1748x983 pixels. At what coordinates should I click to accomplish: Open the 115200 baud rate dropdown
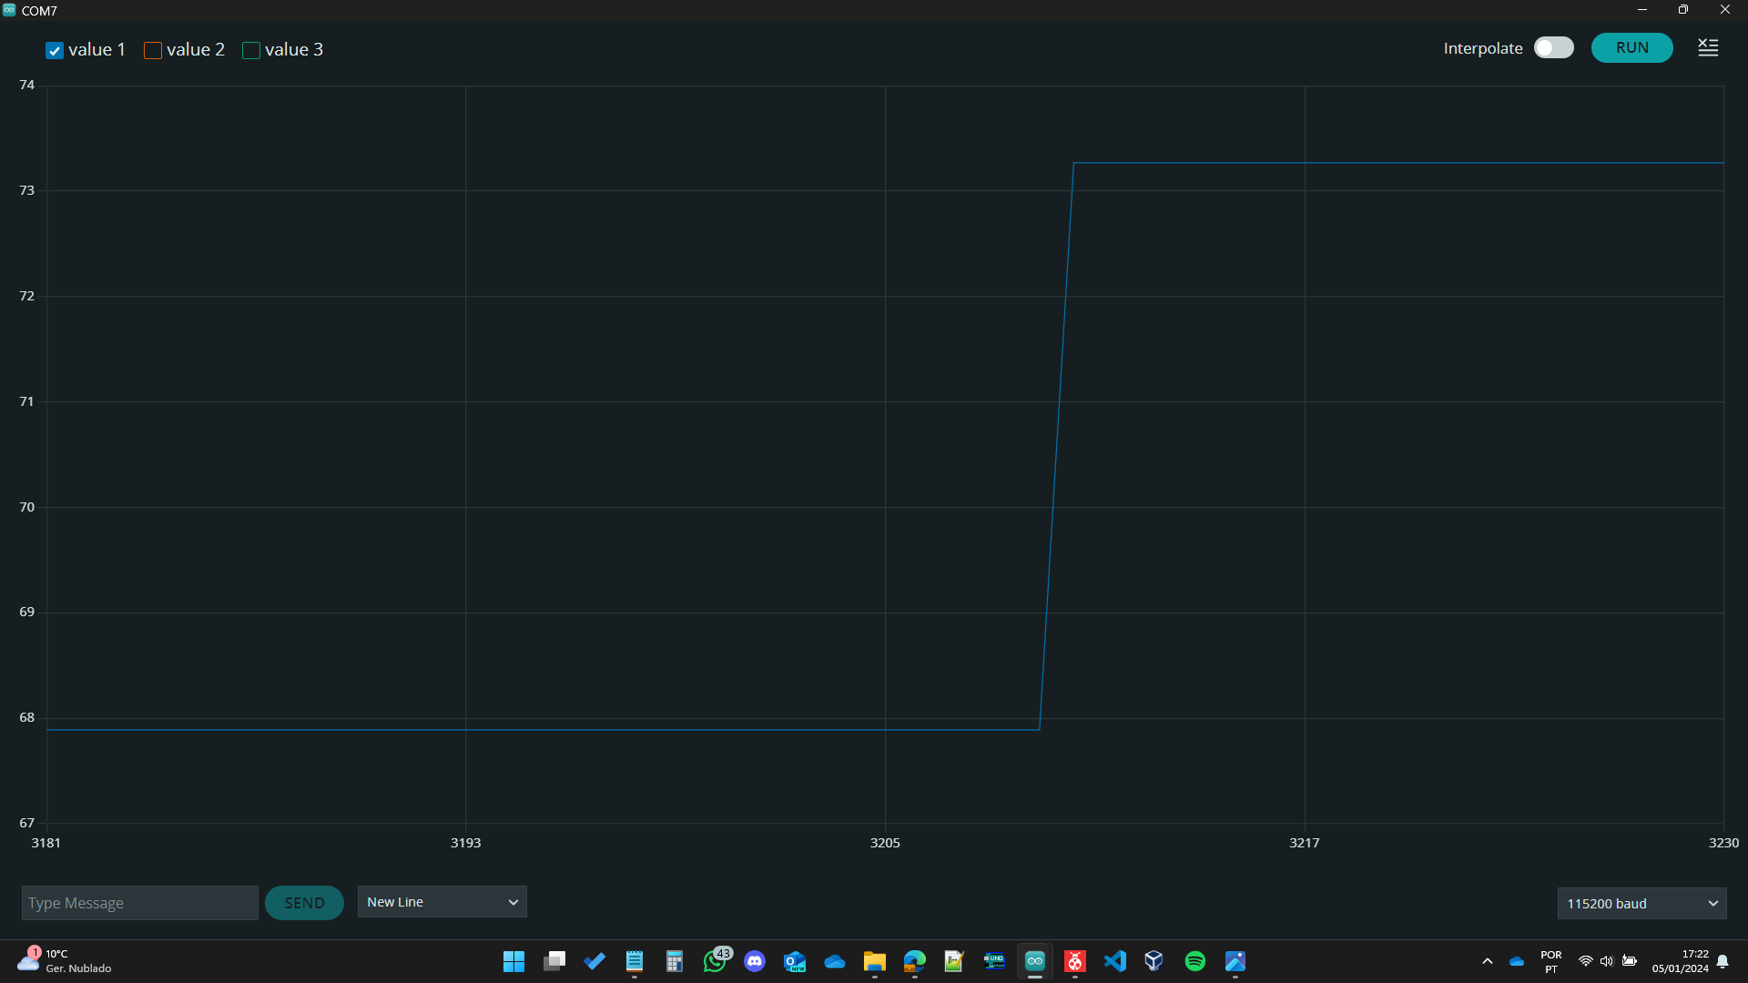click(1641, 904)
